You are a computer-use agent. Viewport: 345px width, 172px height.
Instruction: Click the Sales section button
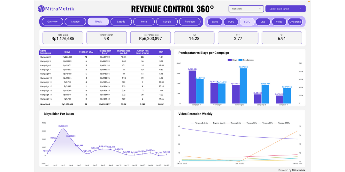coord(215,22)
